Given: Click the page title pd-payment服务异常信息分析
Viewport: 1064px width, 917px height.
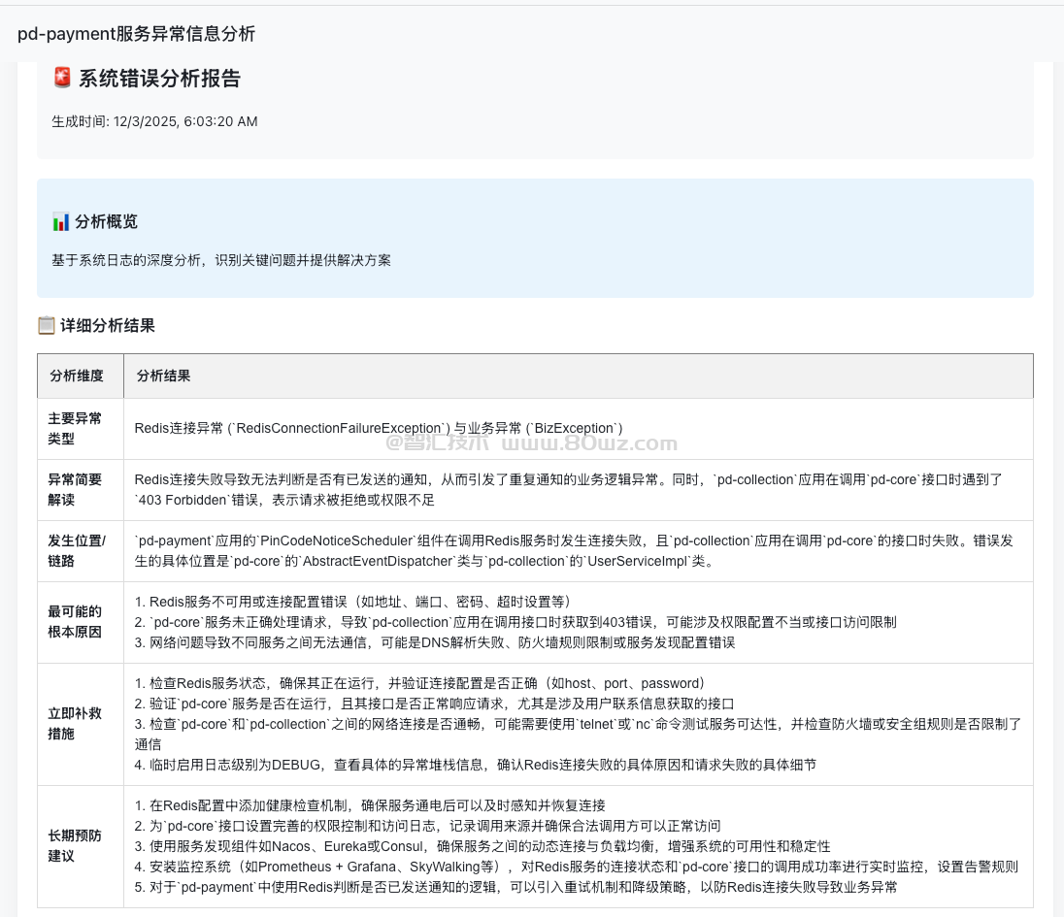Looking at the screenshot, I should tap(137, 34).
